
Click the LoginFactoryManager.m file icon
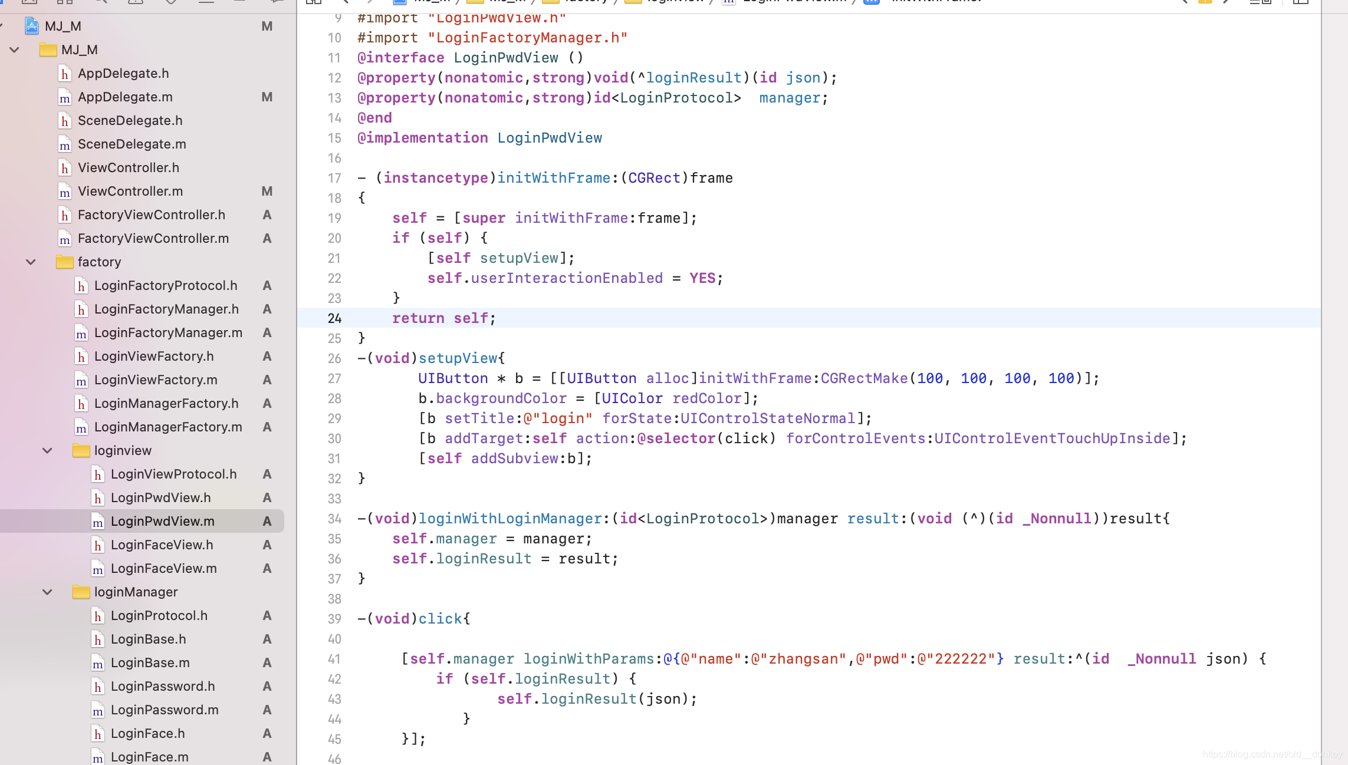[x=81, y=333]
